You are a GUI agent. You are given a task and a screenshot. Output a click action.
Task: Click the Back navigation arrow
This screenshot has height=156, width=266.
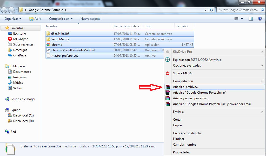click(x=4, y=10)
